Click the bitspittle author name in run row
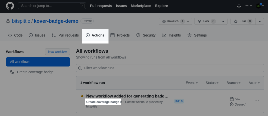Image resolution: width=268 pixels, height=116 pixels. pos(92,106)
